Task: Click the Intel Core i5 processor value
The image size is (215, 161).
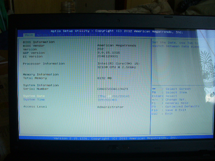Action: click(x=119, y=65)
